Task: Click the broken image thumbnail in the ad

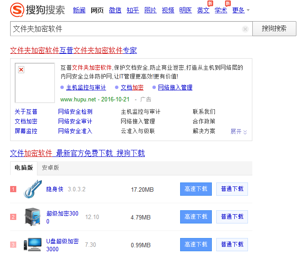Action: click(35, 83)
